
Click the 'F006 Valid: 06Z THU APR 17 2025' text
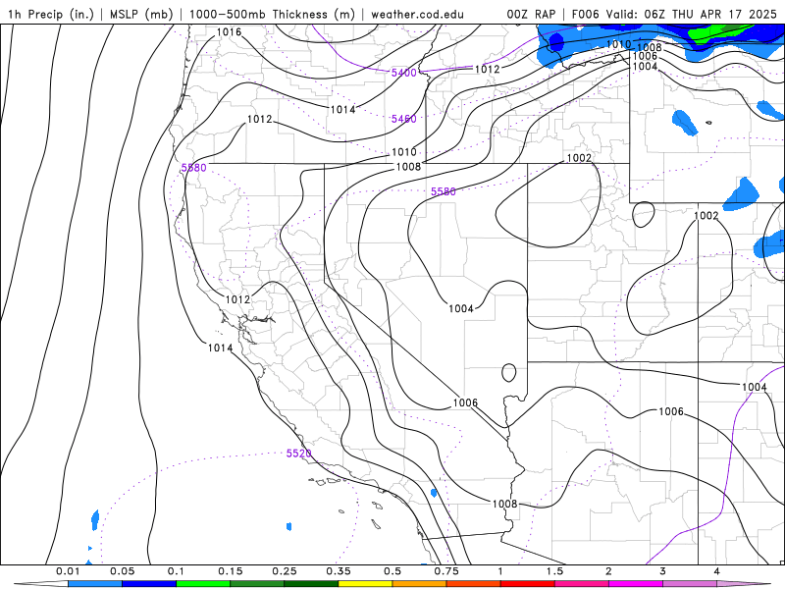coord(674,14)
